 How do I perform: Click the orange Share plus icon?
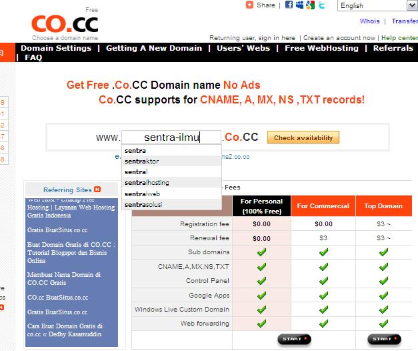click(x=249, y=5)
